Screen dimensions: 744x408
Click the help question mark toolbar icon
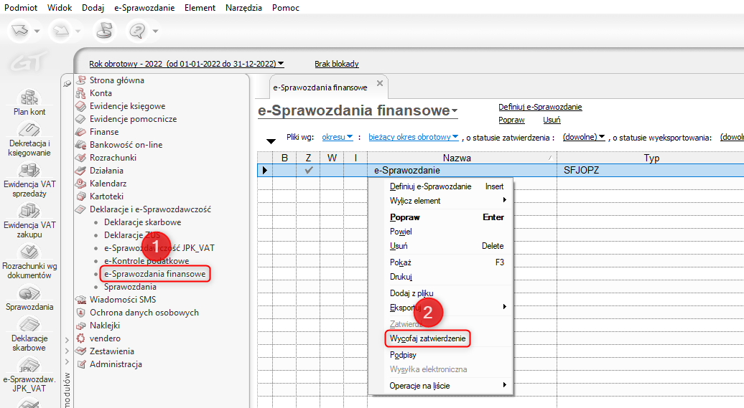[136, 31]
